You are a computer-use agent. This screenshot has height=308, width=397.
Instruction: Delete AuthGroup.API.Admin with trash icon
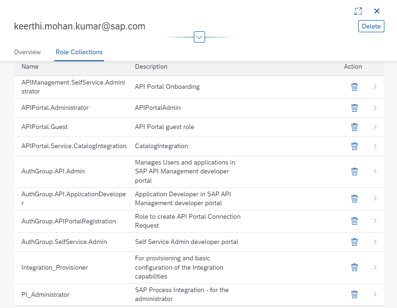click(x=354, y=172)
